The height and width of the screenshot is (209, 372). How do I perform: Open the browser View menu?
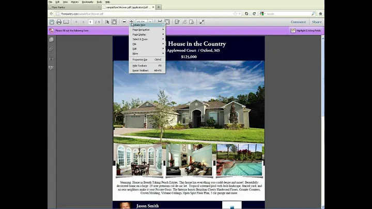coord(65,2)
